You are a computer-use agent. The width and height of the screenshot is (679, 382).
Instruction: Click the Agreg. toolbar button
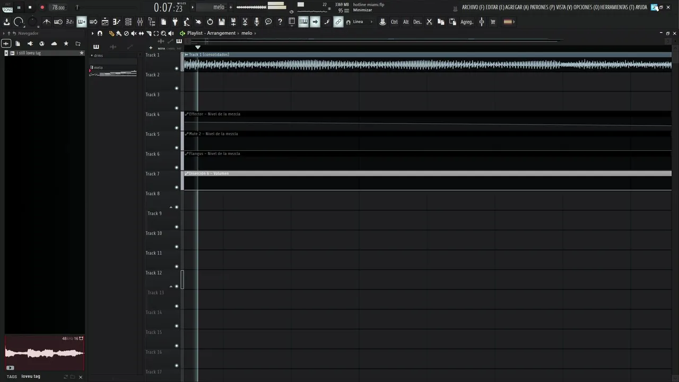click(467, 22)
